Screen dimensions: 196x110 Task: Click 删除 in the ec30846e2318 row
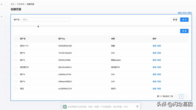159,89
